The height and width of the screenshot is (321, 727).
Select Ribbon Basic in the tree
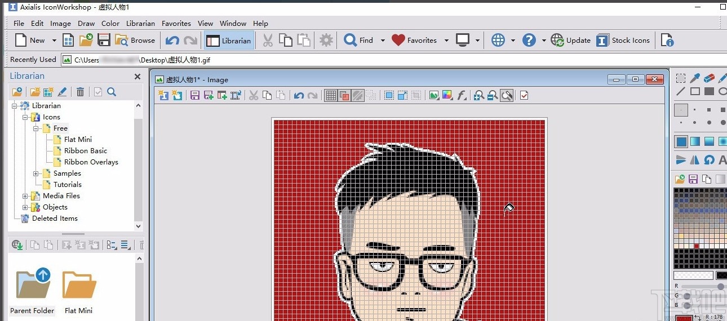85,150
